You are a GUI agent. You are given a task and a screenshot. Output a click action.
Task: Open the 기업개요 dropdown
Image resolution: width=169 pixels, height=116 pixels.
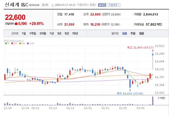pos(114,5)
